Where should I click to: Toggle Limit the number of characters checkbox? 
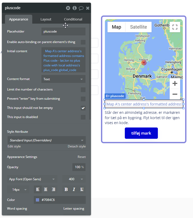pos(83,90)
